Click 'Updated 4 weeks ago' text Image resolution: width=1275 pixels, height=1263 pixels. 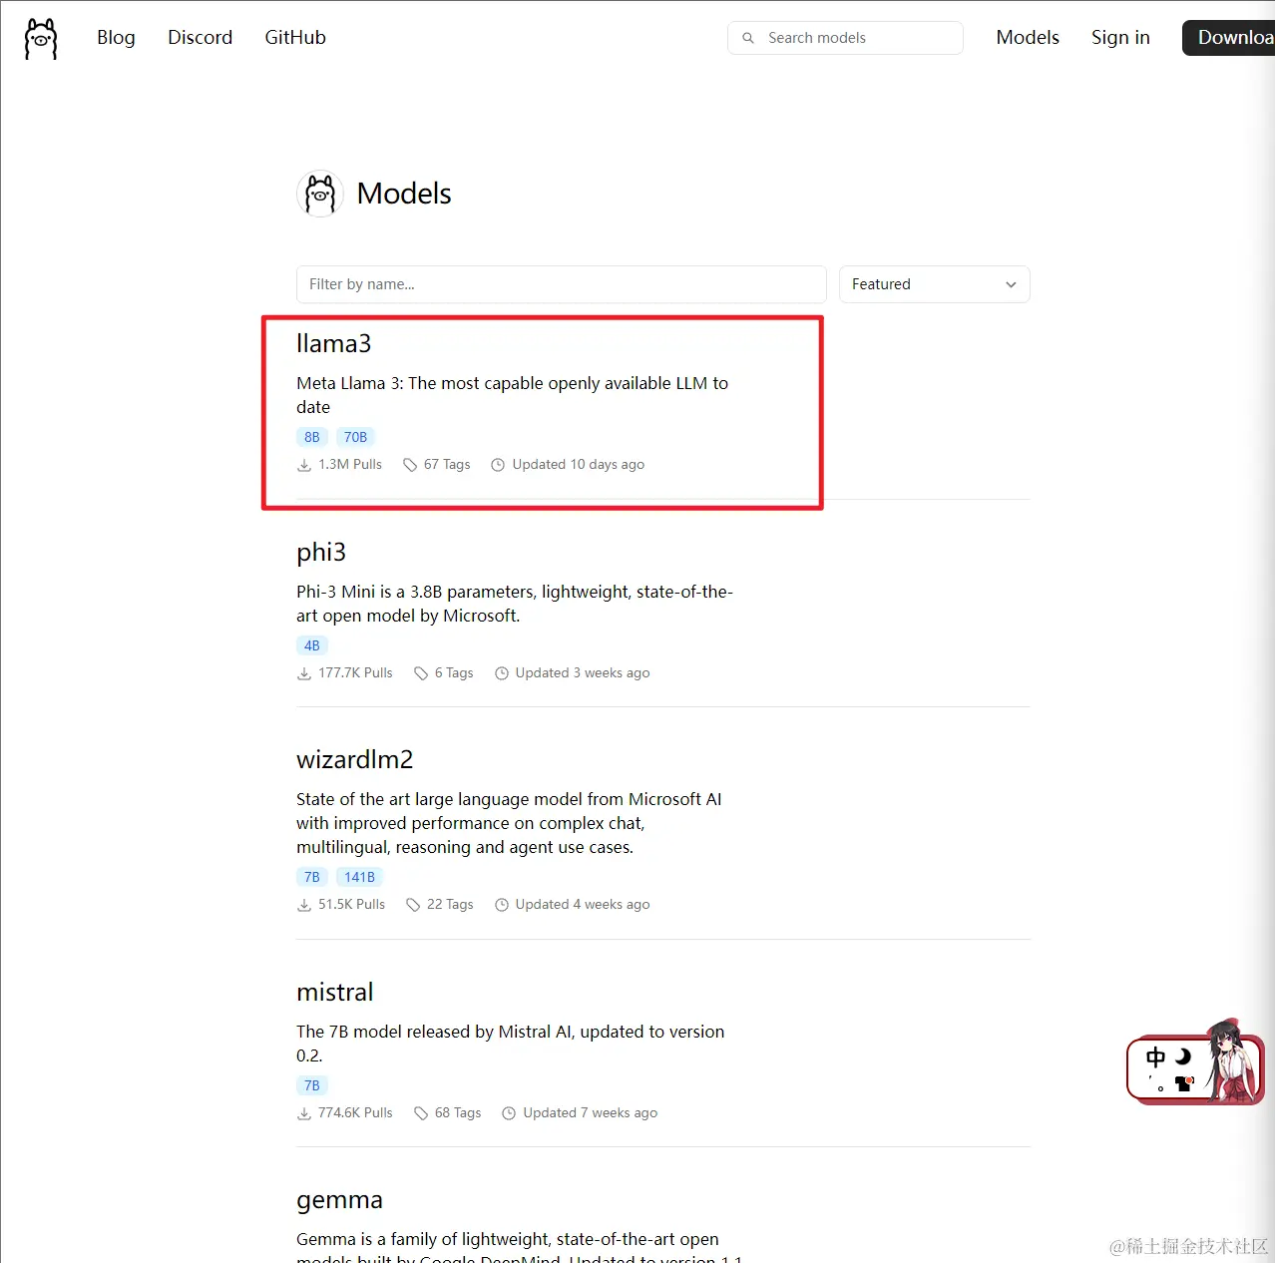click(583, 905)
